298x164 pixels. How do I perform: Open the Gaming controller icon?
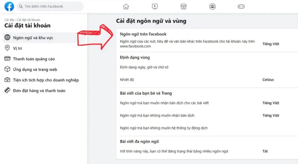[241, 7]
